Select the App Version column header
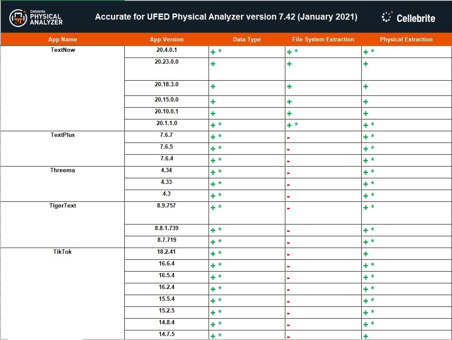Screen dimensions: 452x340 tap(167, 39)
